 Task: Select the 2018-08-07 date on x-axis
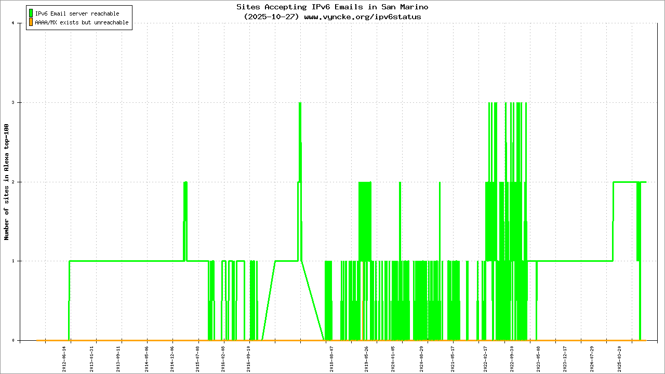click(x=331, y=357)
